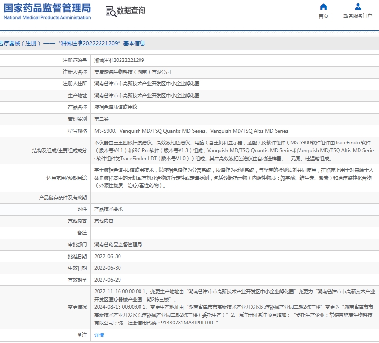The width and height of the screenshot is (379, 343).
Task: Click the 生效日期 value 2022-06-30
Action: pos(107,268)
